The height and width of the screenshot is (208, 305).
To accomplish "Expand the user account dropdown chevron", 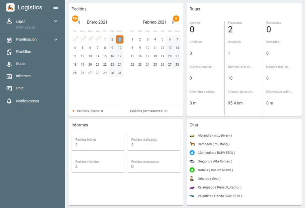I will pyautogui.click(x=56, y=21).
